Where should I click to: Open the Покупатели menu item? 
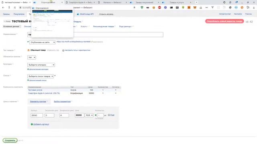pos(19,14)
